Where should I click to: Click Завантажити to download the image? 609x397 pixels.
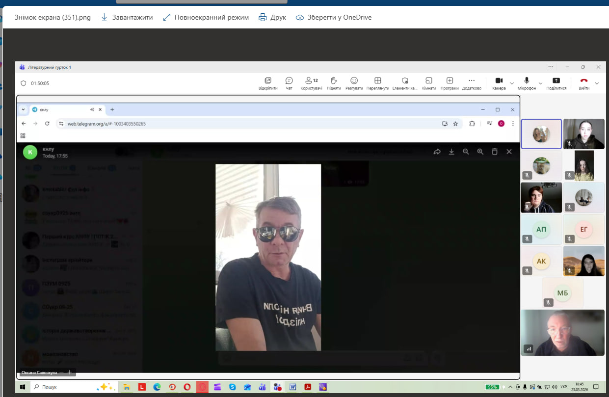(x=127, y=17)
